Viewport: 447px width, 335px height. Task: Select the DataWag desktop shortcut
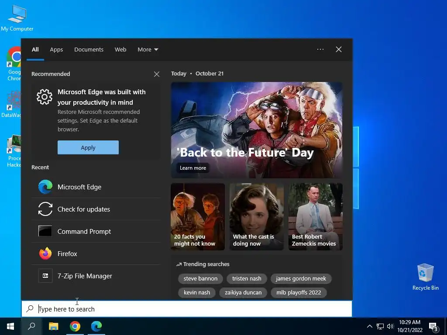point(11,104)
